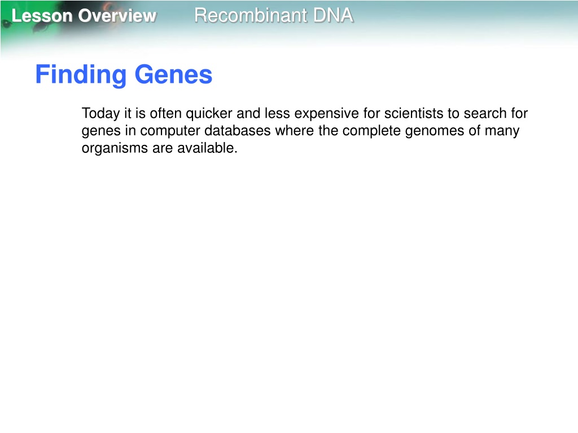Click the word scientists in body text
The height and width of the screenshot is (433, 578).
414,113
